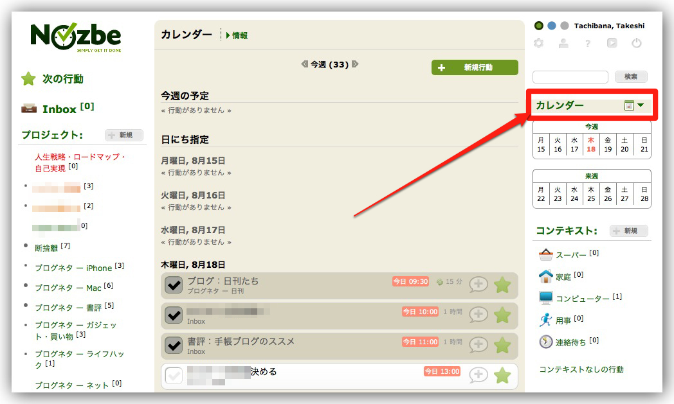Open 次の行動 in sidebar
674x404 pixels.
(x=62, y=79)
